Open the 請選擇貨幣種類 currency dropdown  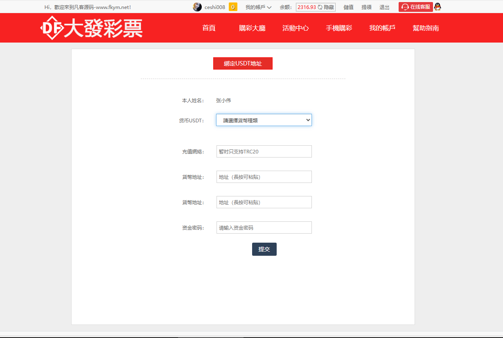click(264, 119)
